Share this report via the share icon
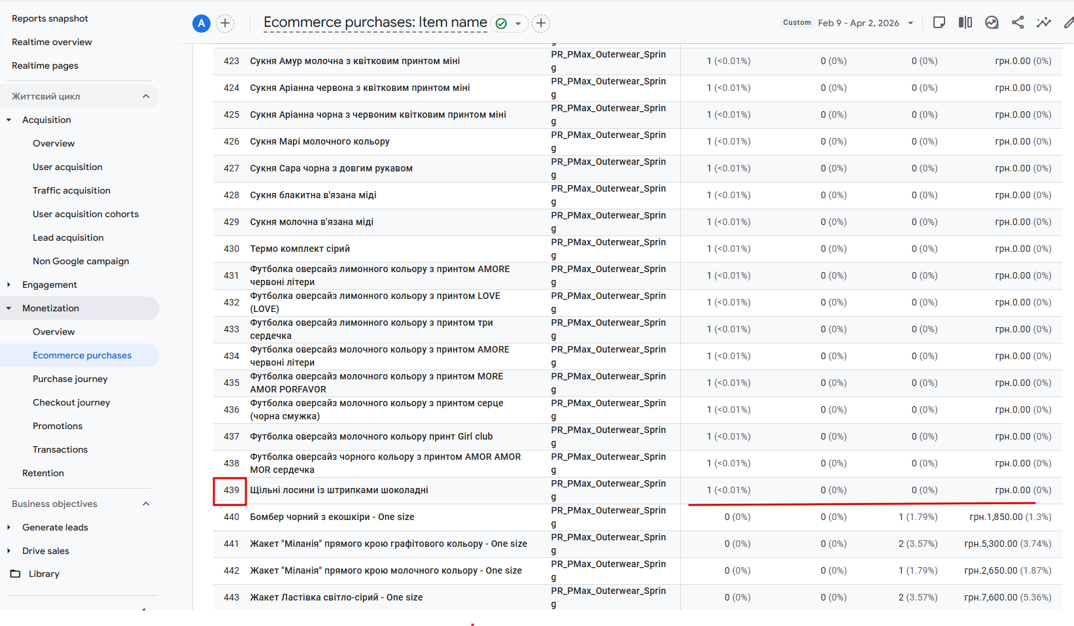This screenshot has width=1074, height=626. click(x=1018, y=23)
